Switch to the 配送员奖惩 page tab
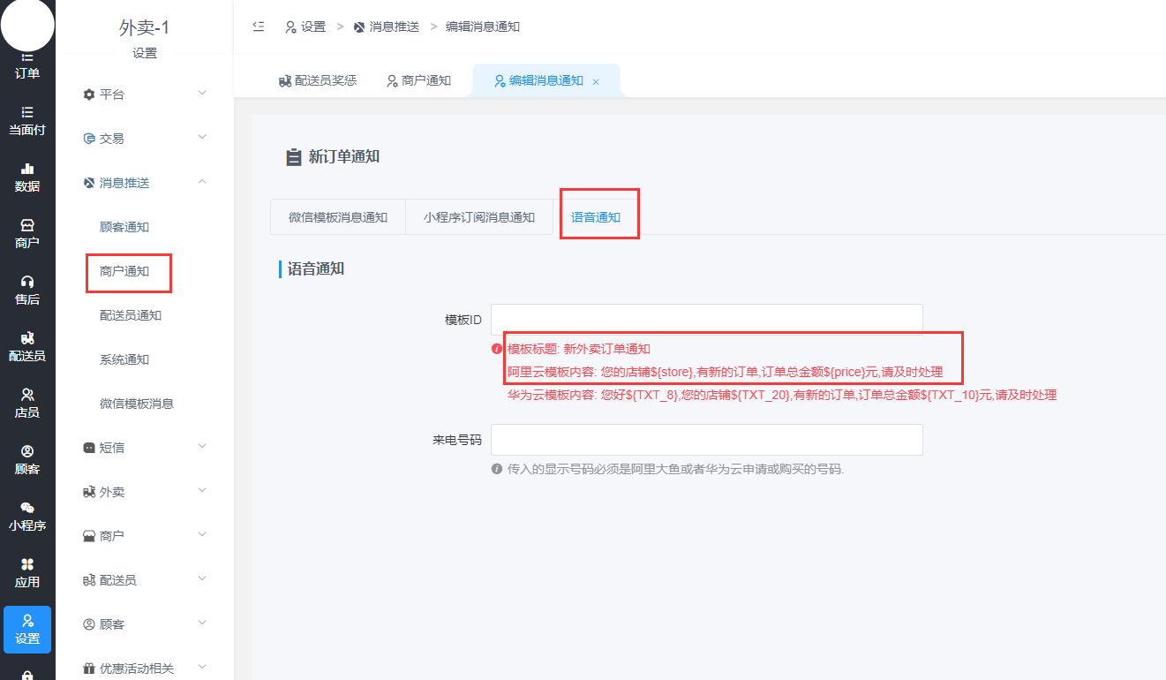 (x=318, y=80)
